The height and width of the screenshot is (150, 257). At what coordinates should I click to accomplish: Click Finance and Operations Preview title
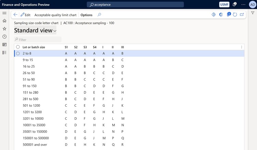26,4
